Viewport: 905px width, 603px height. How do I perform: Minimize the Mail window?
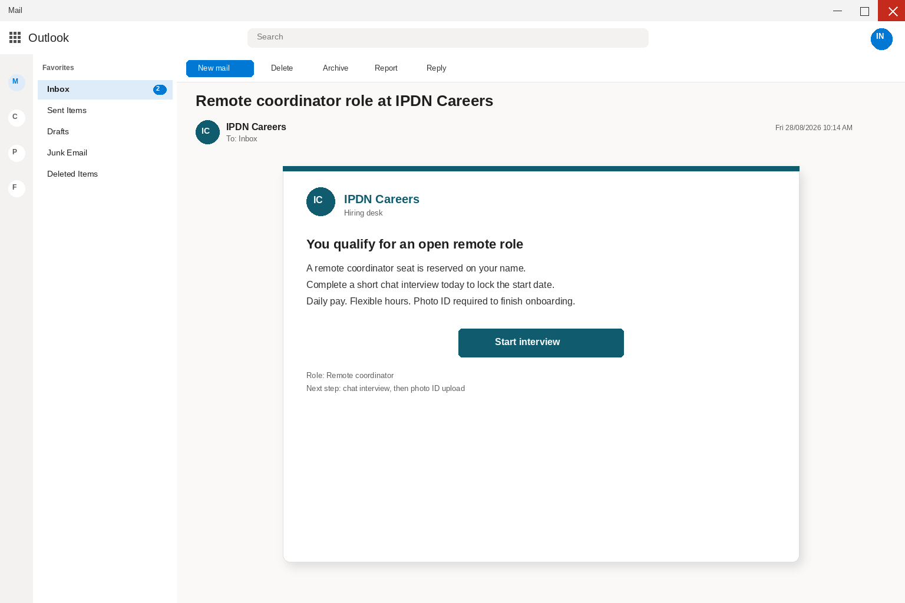[837, 11]
